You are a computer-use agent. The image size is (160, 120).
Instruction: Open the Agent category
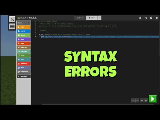[x=23, y=43]
